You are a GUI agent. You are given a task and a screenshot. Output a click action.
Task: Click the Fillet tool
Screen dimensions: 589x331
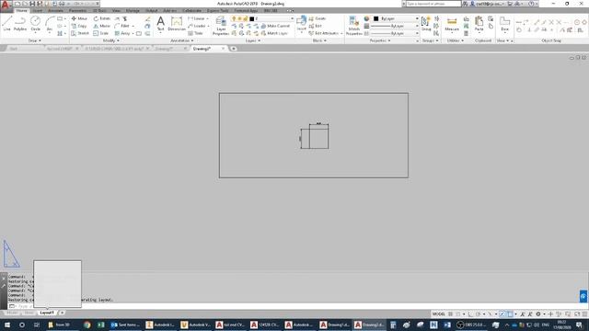[x=122, y=26]
